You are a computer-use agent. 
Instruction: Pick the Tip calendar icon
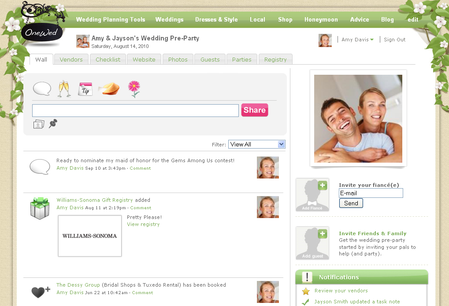pos(85,89)
